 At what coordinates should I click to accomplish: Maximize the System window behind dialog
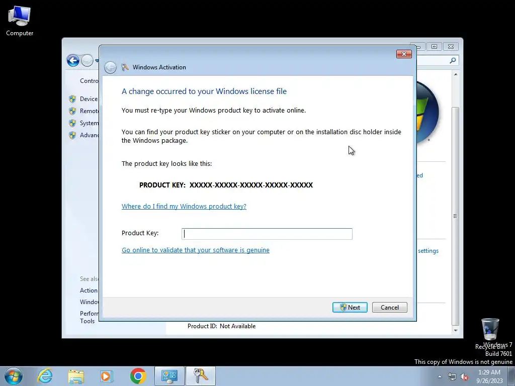(x=434, y=47)
